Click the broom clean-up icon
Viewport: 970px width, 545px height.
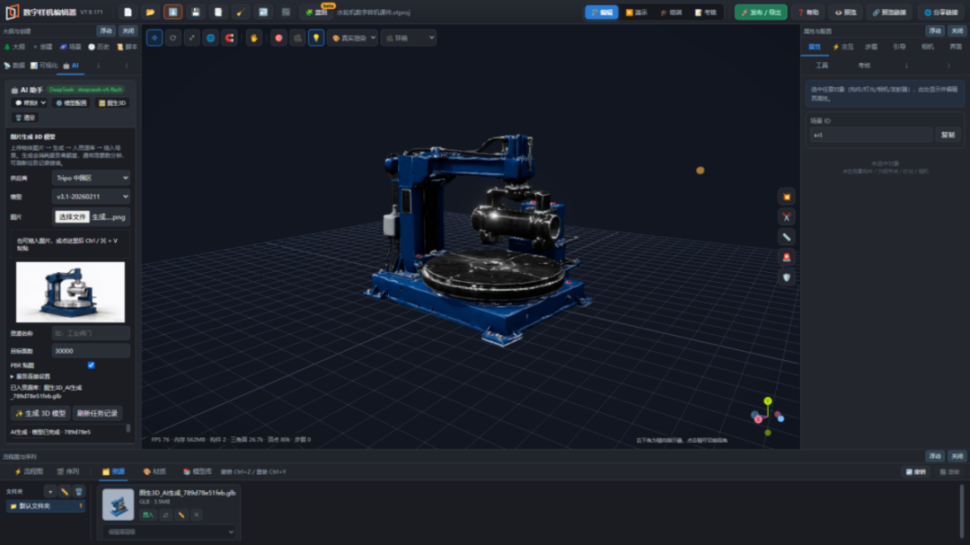click(241, 12)
